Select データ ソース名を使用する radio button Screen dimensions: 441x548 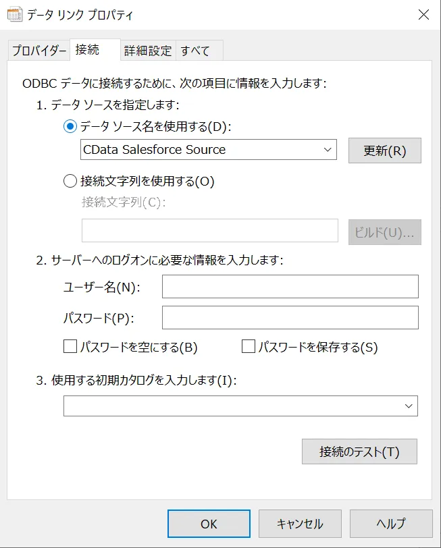(70, 126)
